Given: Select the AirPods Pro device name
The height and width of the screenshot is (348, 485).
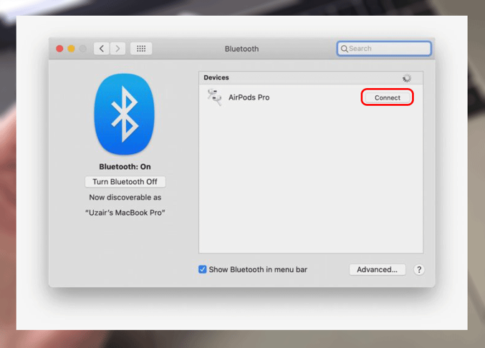Looking at the screenshot, I should (x=249, y=97).
